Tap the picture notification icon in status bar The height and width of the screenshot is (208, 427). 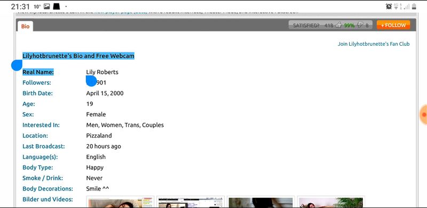[x=47, y=6]
